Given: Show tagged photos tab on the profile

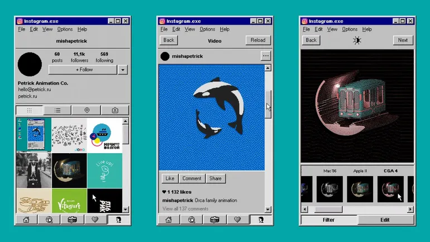Looking at the screenshot, I should coord(115,110).
